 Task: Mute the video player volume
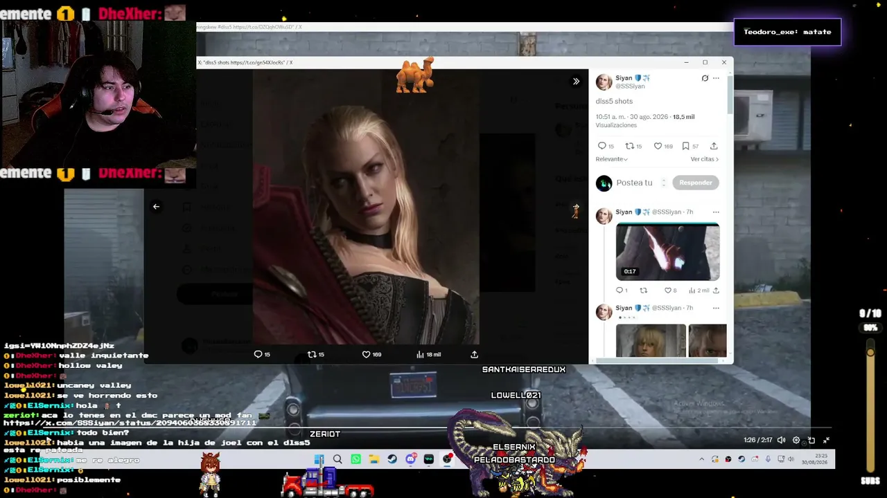pyautogui.click(x=781, y=440)
